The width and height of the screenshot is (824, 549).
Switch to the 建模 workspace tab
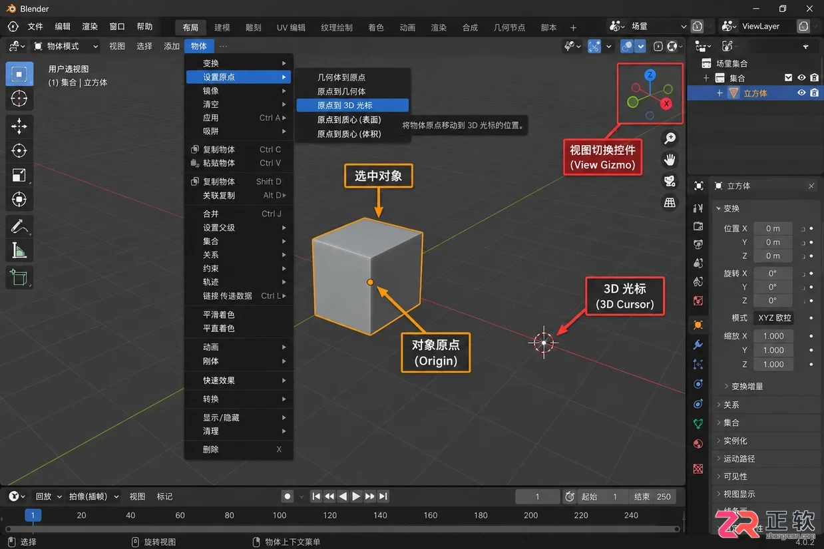pyautogui.click(x=222, y=27)
